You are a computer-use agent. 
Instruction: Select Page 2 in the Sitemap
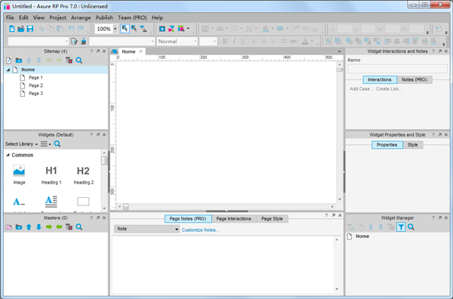pyautogui.click(x=35, y=85)
